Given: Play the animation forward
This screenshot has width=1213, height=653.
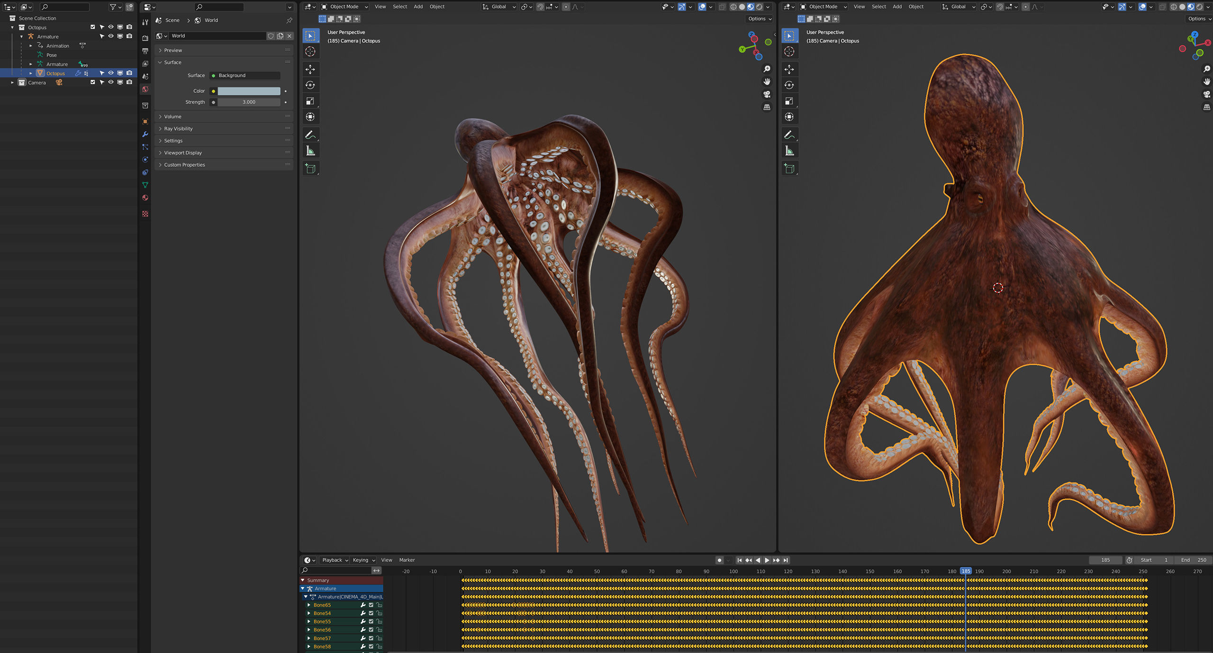Looking at the screenshot, I should coord(767,561).
